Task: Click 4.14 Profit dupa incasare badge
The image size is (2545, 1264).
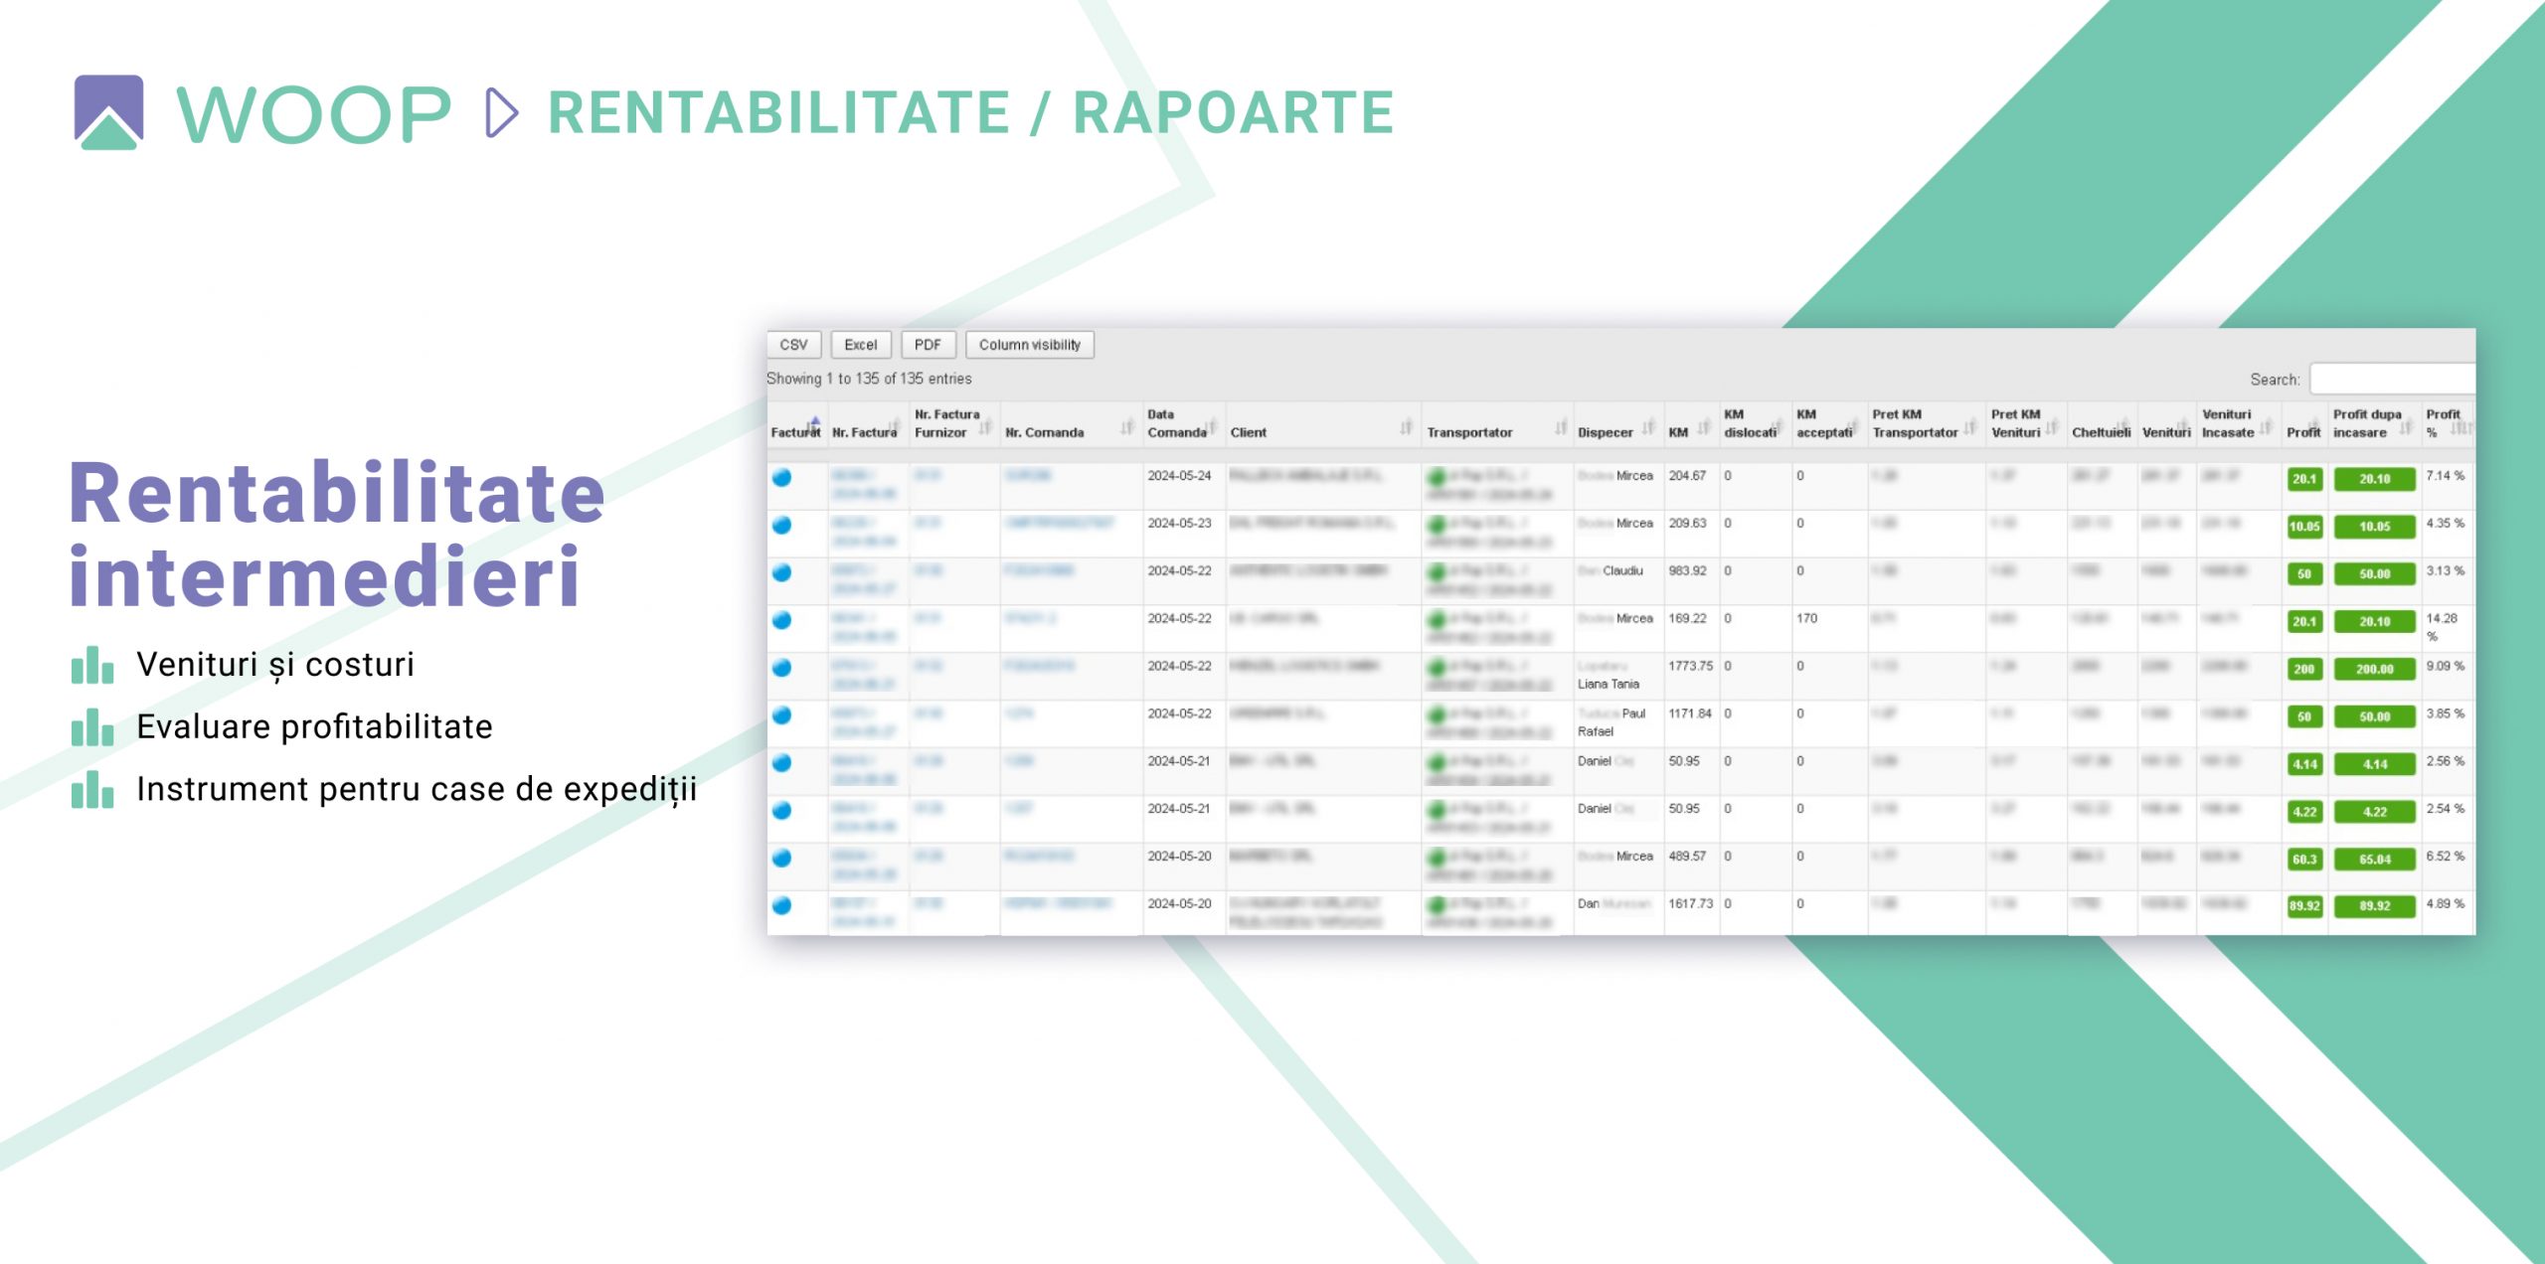Action: [2374, 764]
